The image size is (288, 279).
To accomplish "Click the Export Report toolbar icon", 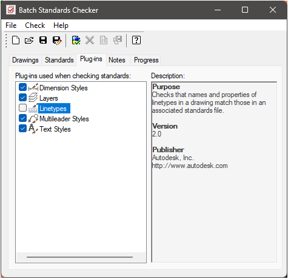I will tap(118, 40).
